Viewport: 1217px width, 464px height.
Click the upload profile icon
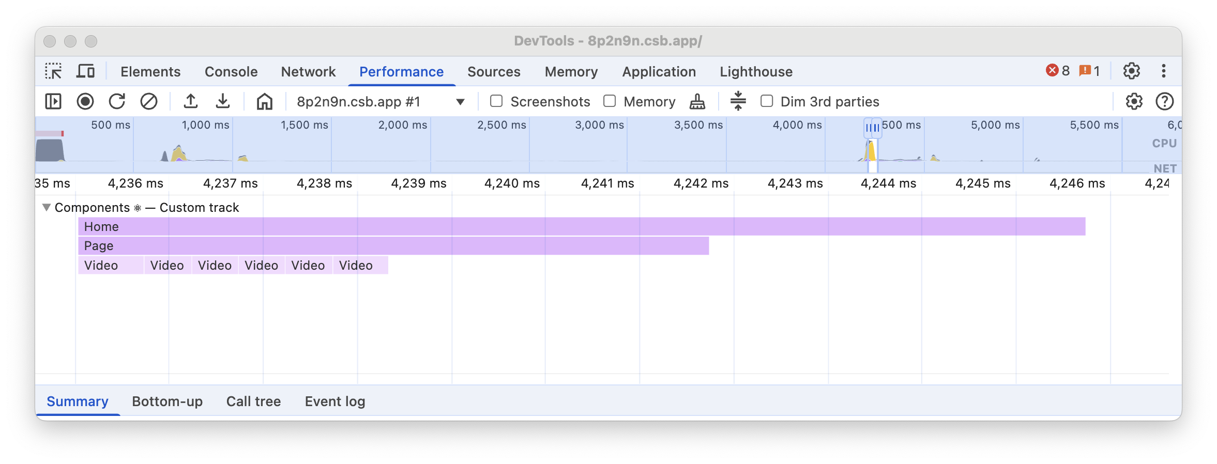tap(191, 101)
